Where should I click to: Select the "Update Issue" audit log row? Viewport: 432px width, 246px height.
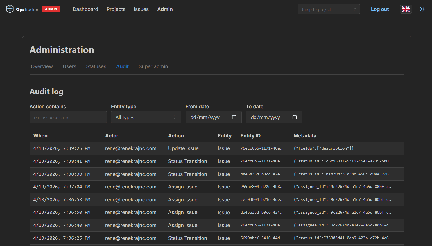[x=183, y=148]
